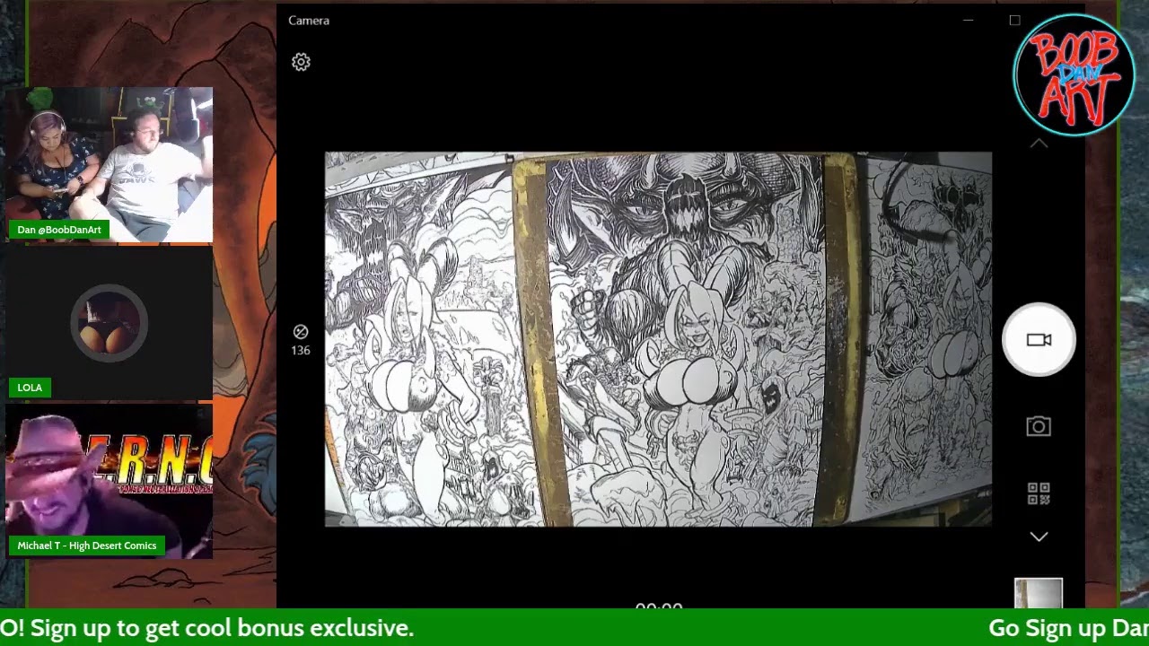Click the Dan @BoobDanArt name label

pos(59,230)
